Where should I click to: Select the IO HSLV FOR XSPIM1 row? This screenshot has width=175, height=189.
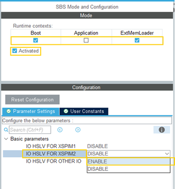coord(87,146)
